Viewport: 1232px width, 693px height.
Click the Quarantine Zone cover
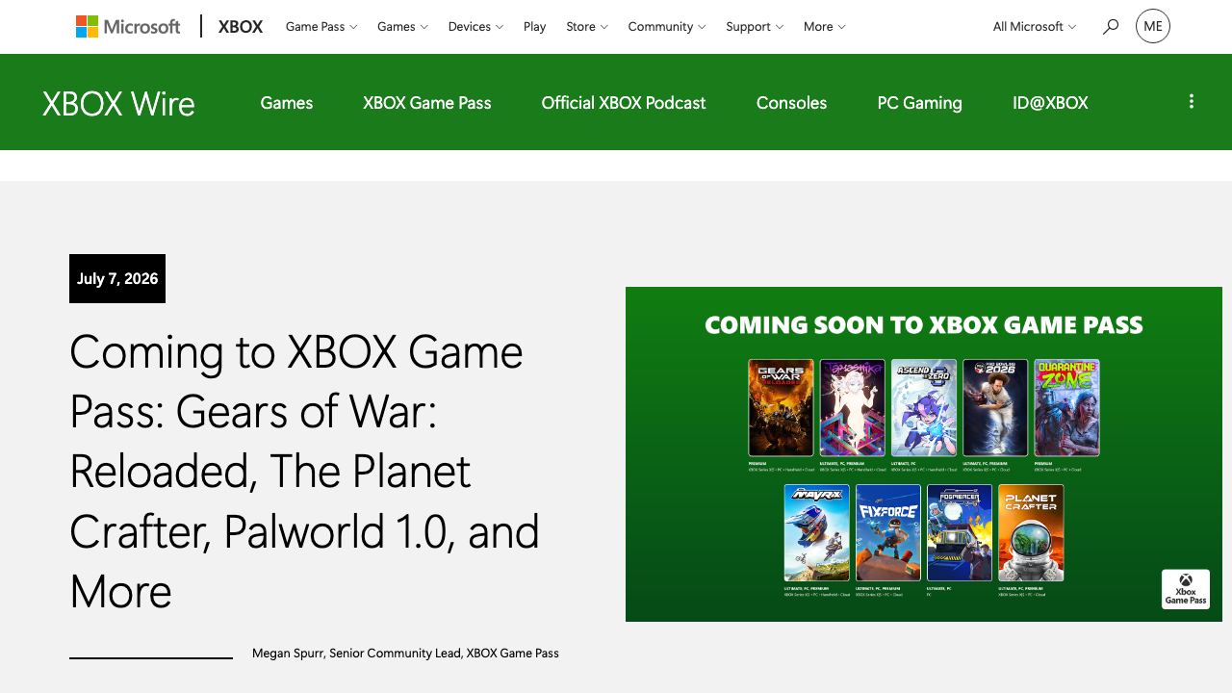point(1066,408)
